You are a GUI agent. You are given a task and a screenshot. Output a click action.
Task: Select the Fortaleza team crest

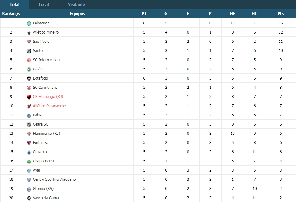tap(29, 143)
